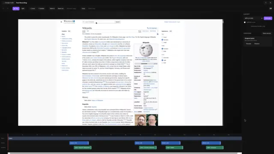Click the redo arrow in the editor toolbar
The image size is (274, 154).
pyautogui.click(x=8, y=9)
